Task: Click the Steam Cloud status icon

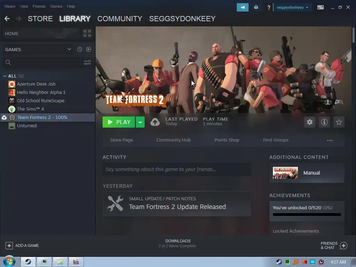Action: coord(155,122)
